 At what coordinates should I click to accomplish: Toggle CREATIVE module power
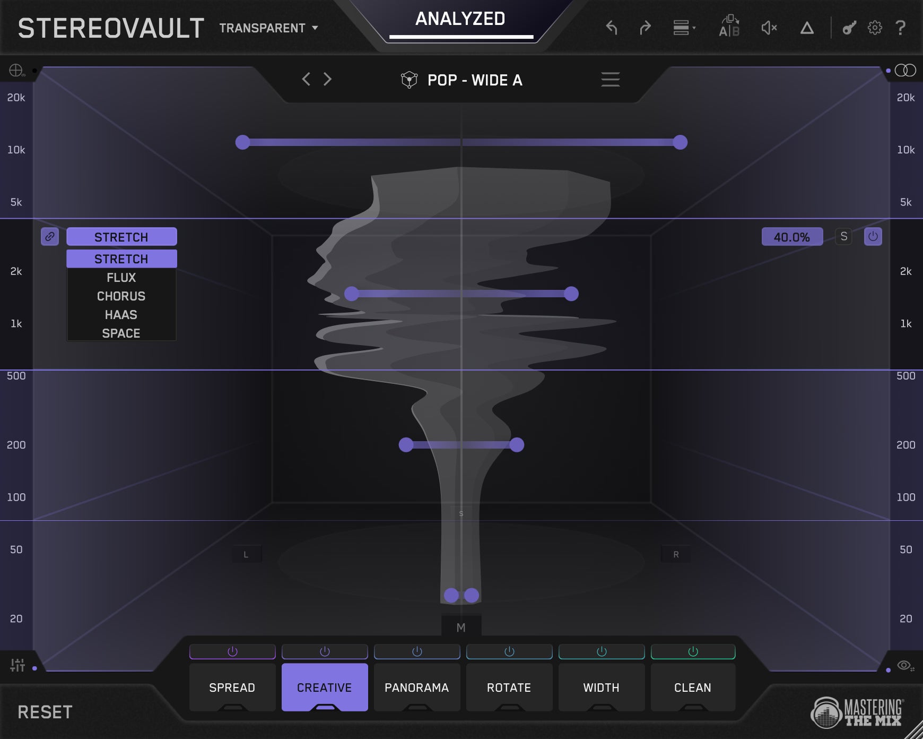point(325,651)
